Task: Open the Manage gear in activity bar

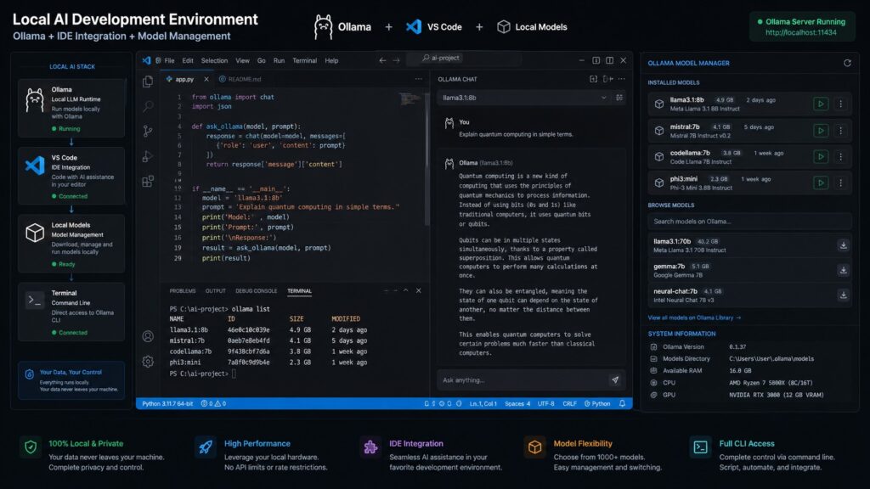Action: 148,362
